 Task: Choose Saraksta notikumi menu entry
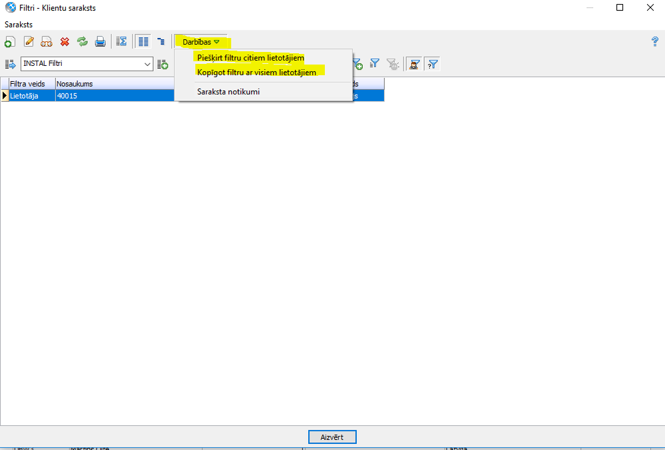[x=228, y=92]
